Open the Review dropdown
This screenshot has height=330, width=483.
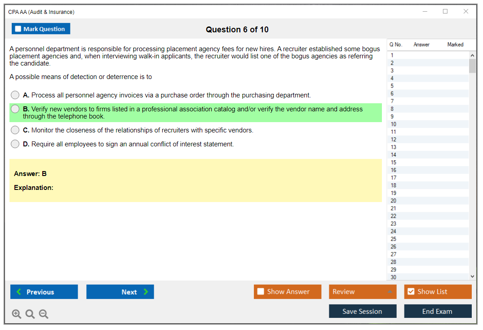tap(363, 292)
